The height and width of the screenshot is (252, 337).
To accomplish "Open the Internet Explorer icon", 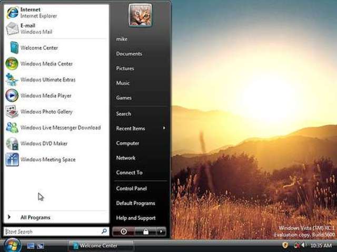I will (x=13, y=13).
